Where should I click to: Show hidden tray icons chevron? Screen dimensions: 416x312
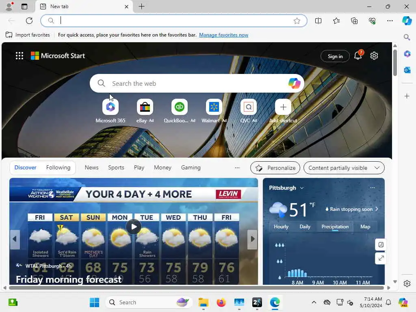coord(314,302)
